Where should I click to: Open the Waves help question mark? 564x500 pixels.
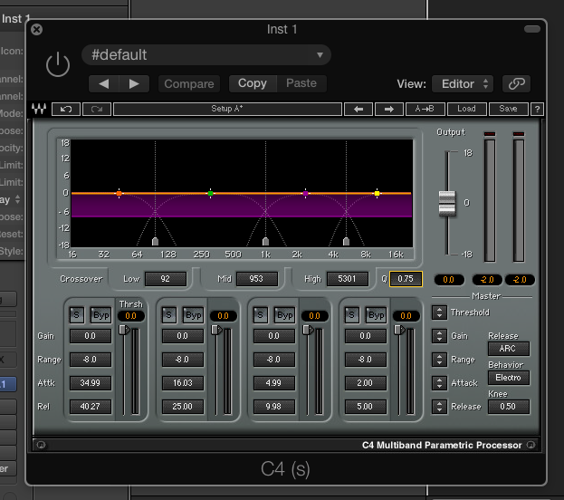point(538,109)
